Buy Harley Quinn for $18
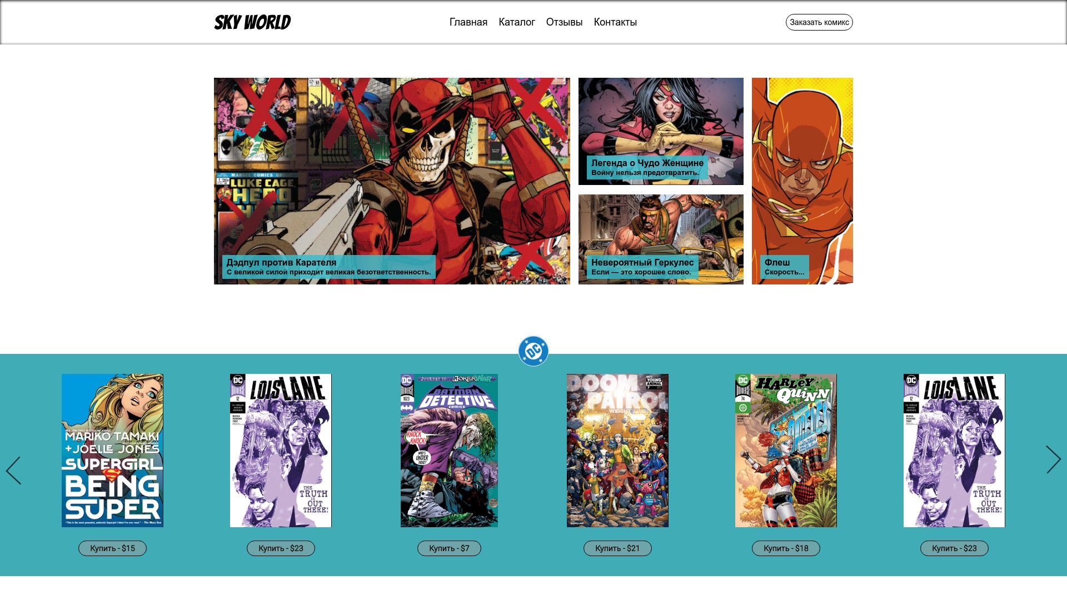1067x600 pixels. (786, 548)
